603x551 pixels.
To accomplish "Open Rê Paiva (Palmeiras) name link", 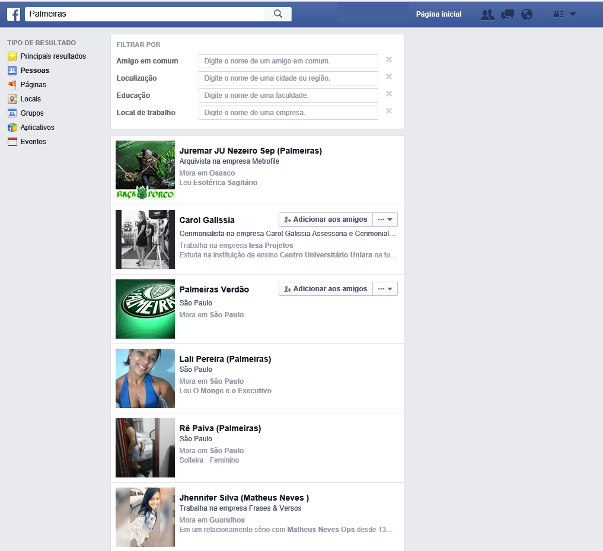I will click(221, 428).
